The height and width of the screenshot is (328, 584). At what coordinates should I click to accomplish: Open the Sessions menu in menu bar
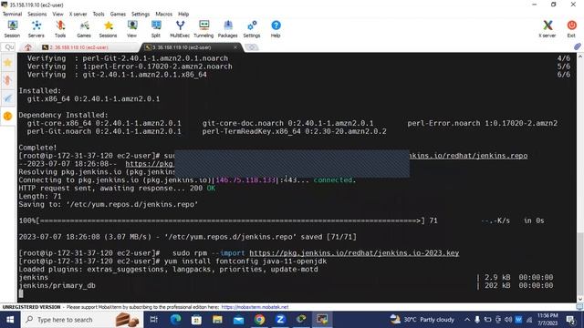coord(37,14)
